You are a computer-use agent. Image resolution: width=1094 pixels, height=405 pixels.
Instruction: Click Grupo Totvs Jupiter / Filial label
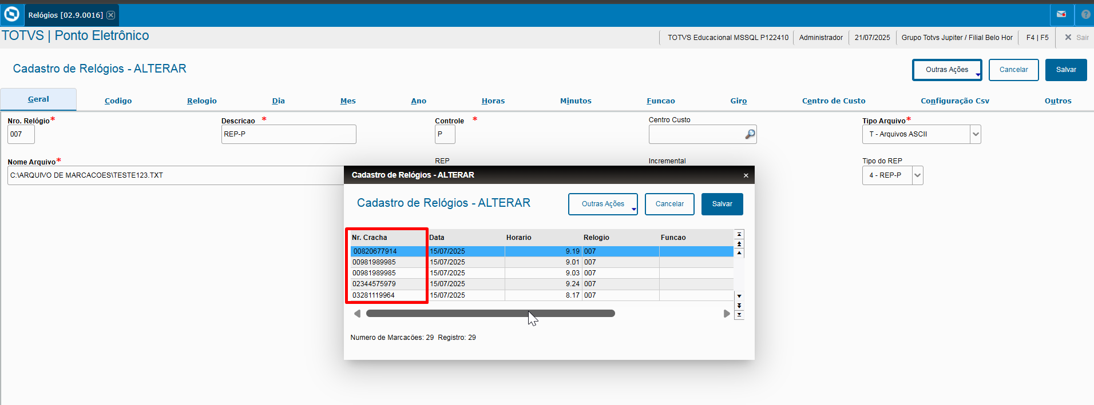(x=957, y=38)
